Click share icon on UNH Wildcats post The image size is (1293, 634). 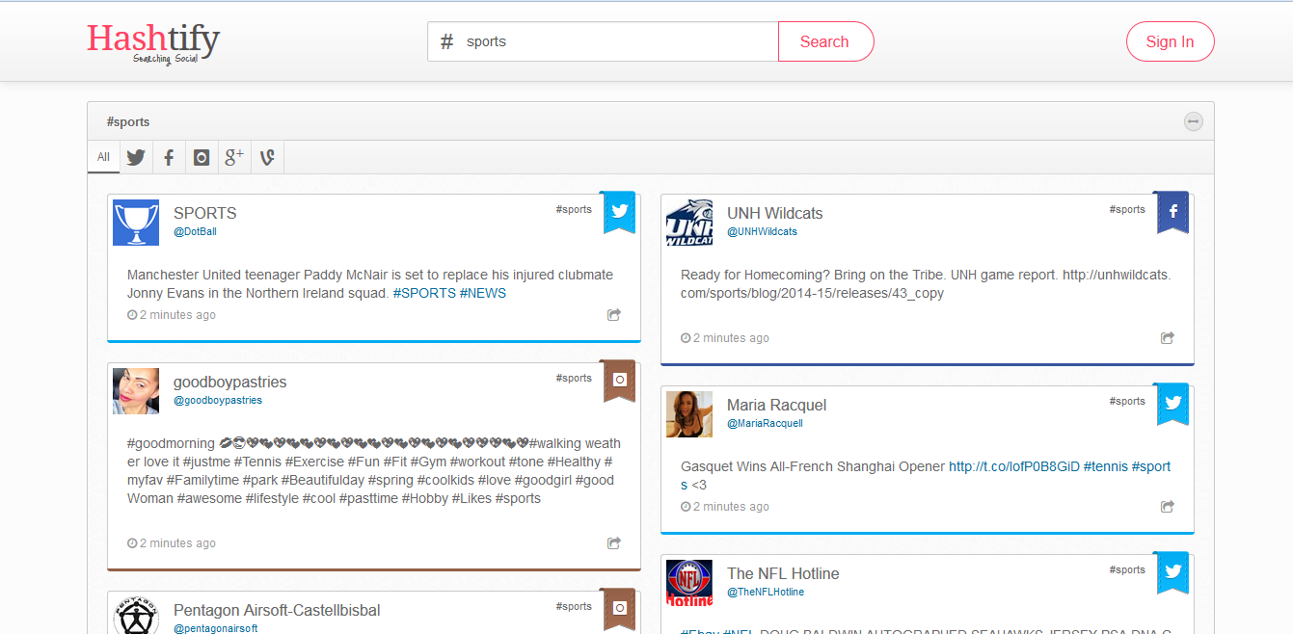pyautogui.click(x=1168, y=338)
